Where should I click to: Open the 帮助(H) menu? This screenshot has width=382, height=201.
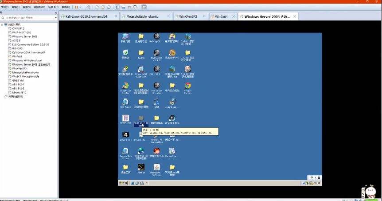click(x=66, y=7)
